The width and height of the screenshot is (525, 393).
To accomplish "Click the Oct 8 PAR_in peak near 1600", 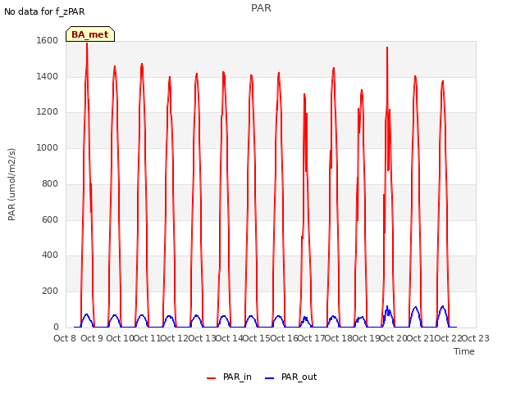I will click(87, 43).
